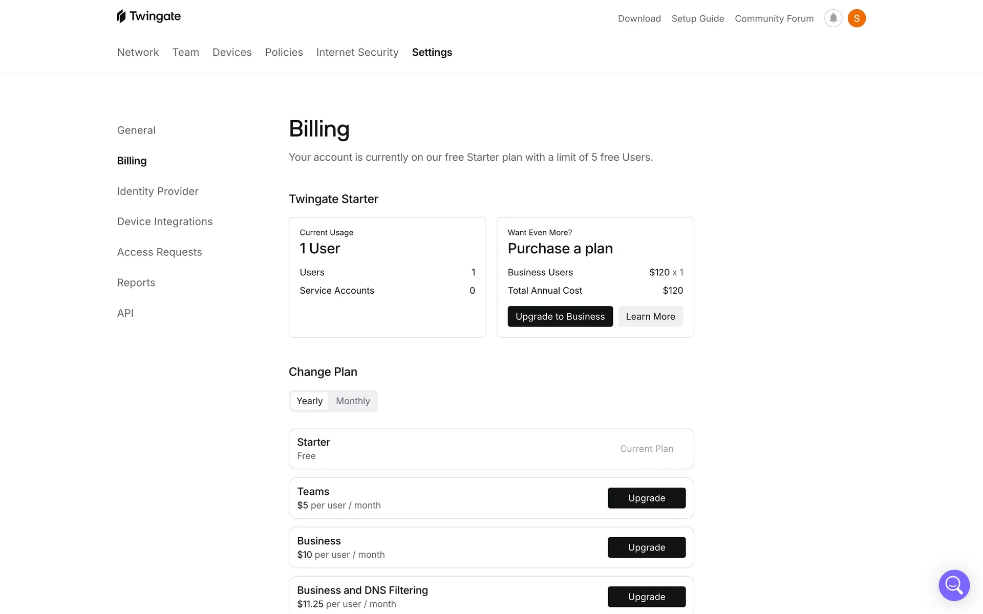Viewport: 983px width, 614px height.
Task: Select the Yearly billing option
Action: click(309, 401)
